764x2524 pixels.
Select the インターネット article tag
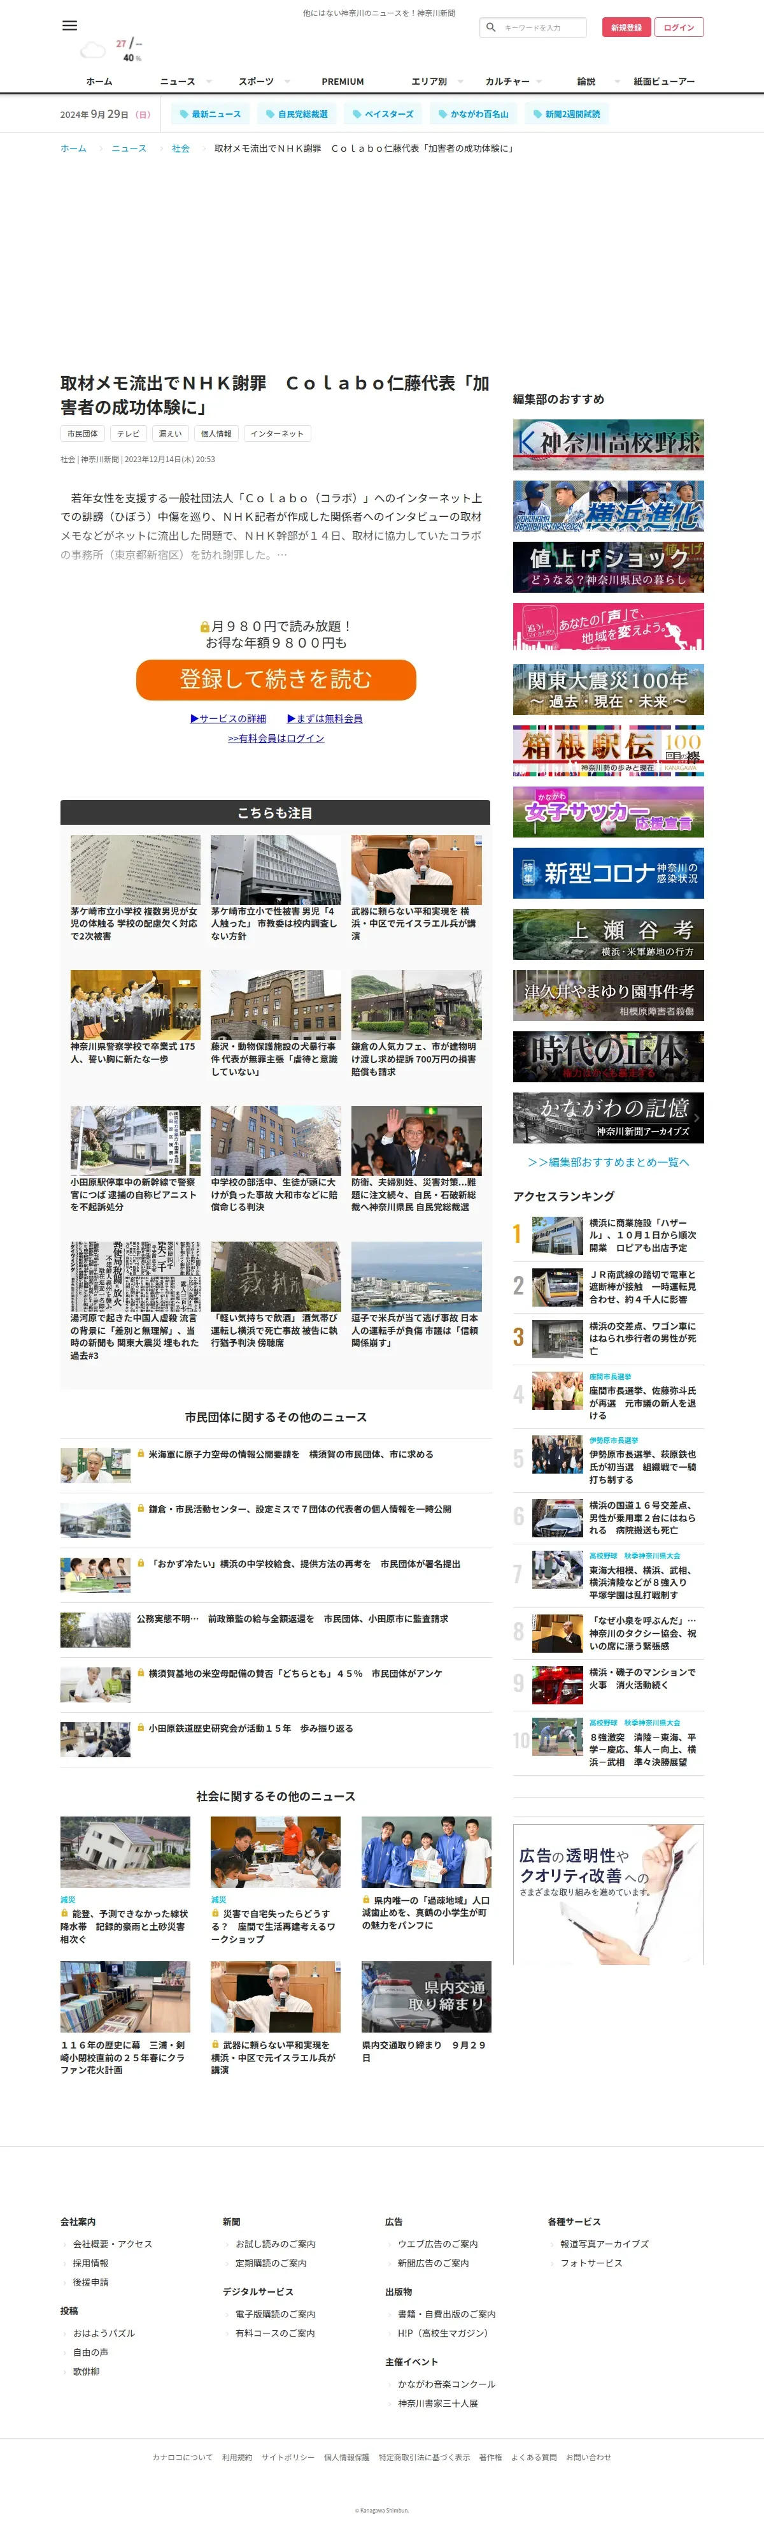point(277,433)
